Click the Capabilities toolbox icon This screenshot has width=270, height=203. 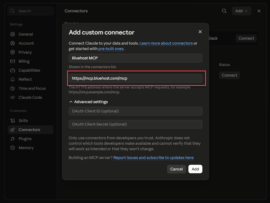[x=13, y=70]
